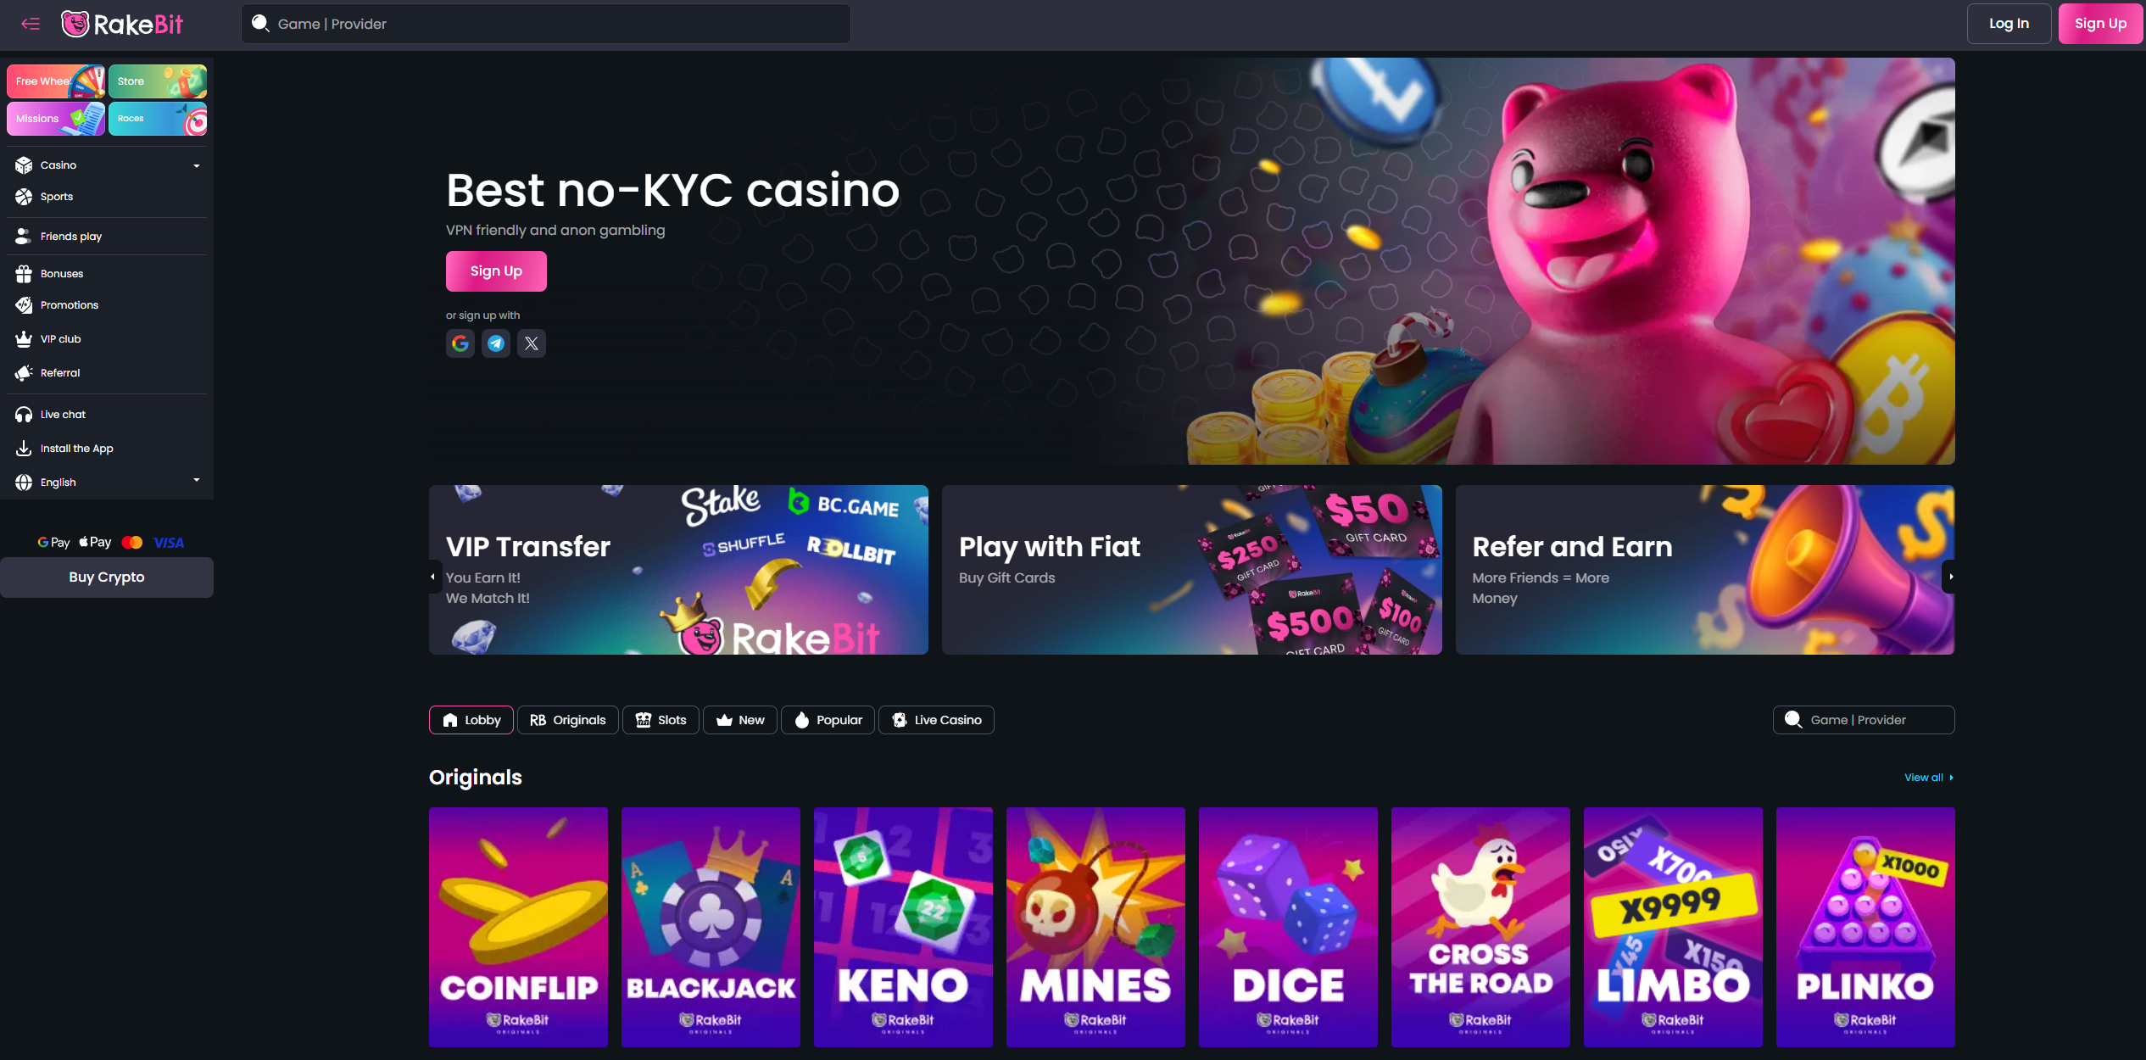Show previous promo banner with left arrow
The width and height of the screenshot is (2146, 1060).
coord(433,577)
